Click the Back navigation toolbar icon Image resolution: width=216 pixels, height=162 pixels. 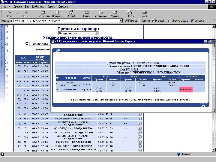[x=9, y=13]
